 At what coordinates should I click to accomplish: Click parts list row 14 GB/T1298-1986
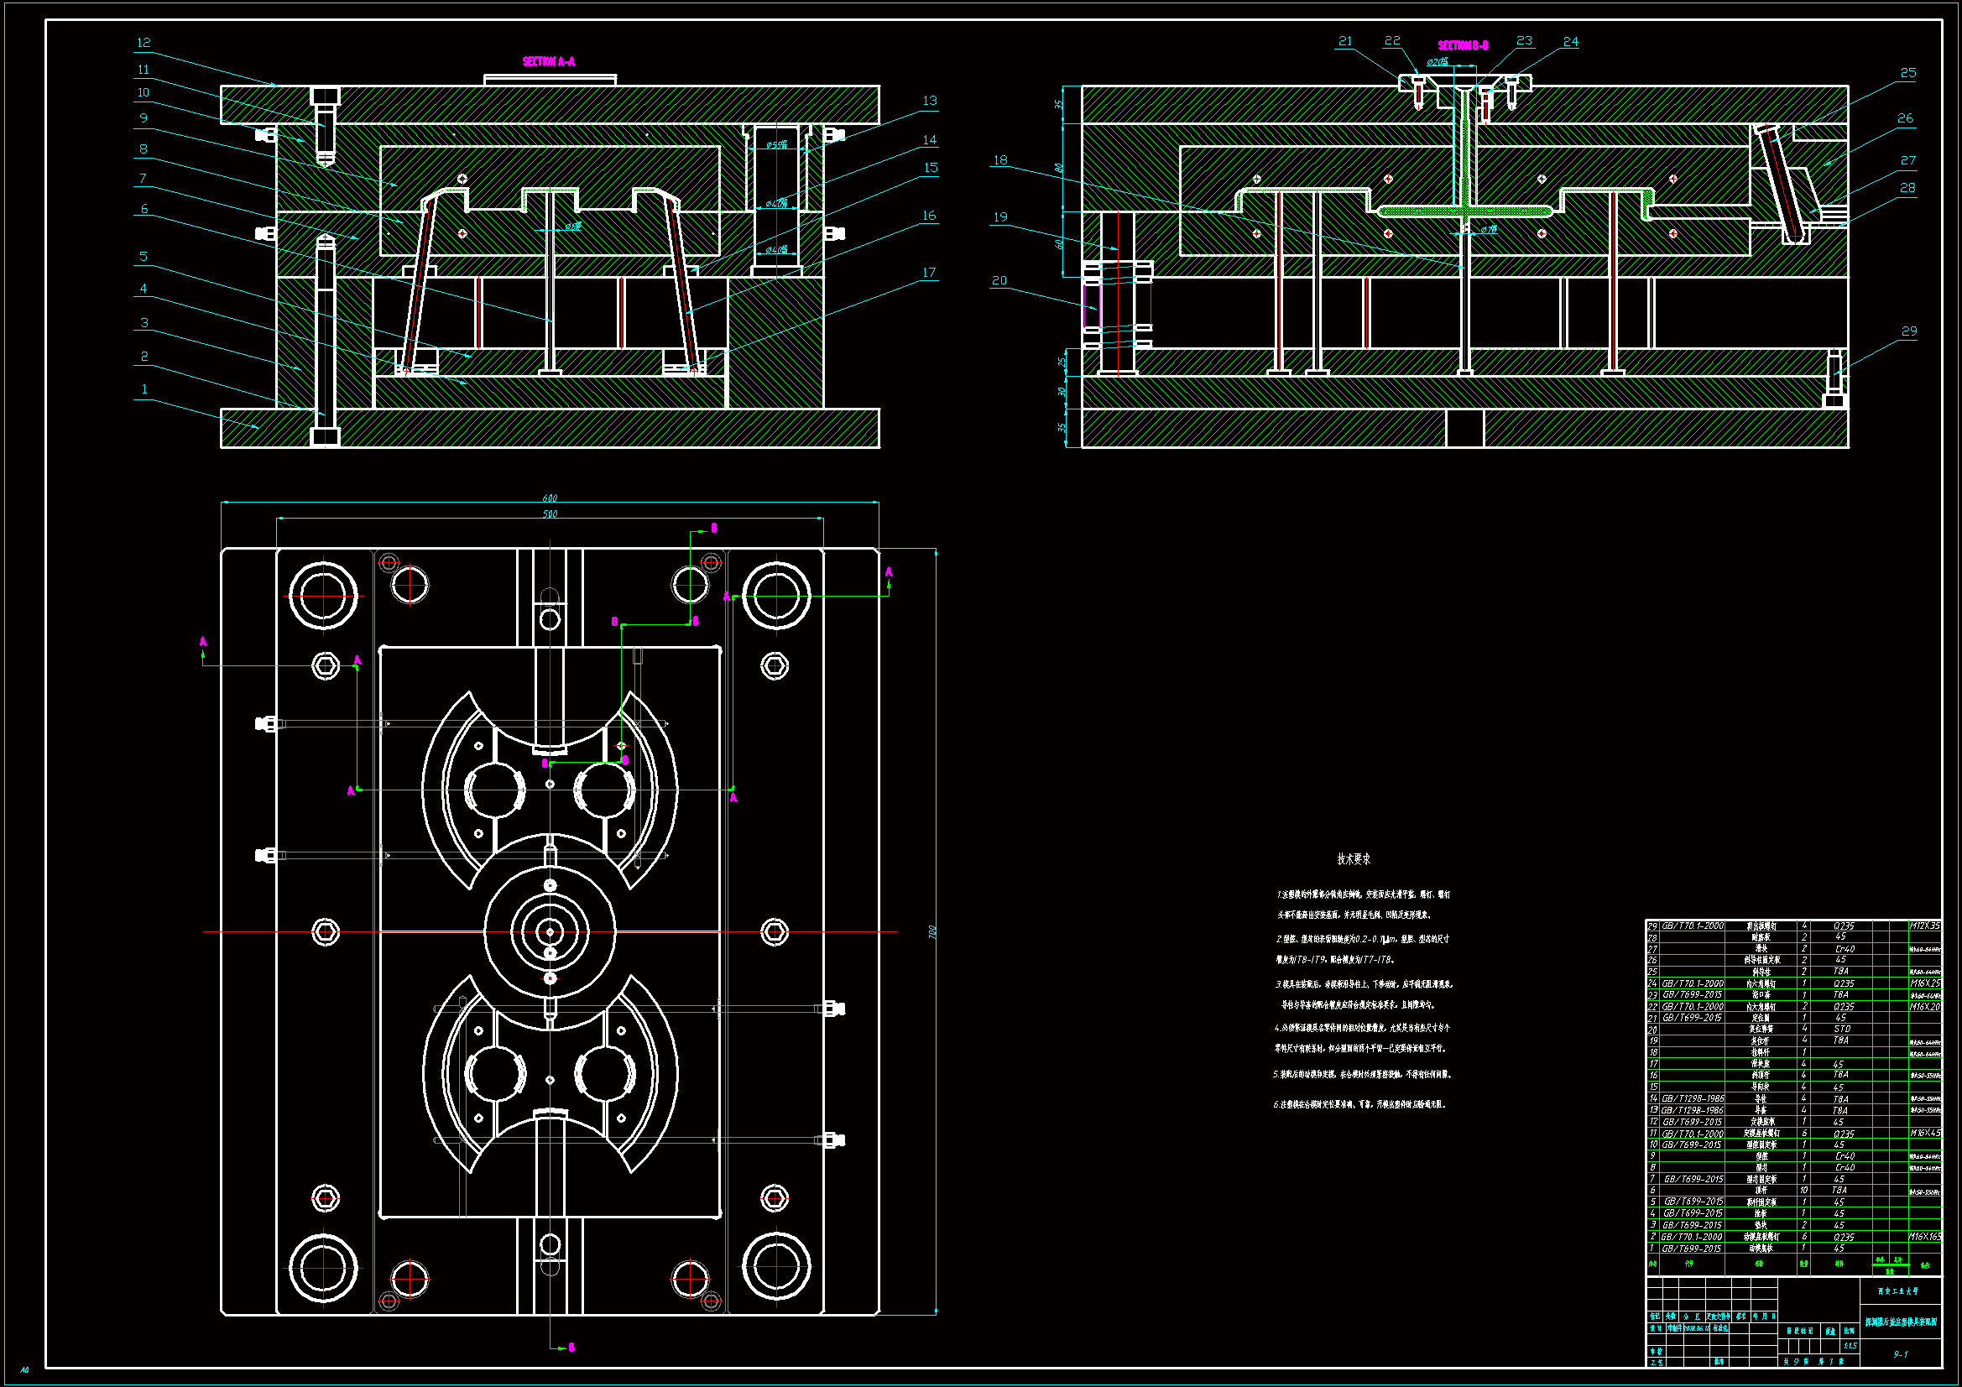click(x=1692, y=1098)
